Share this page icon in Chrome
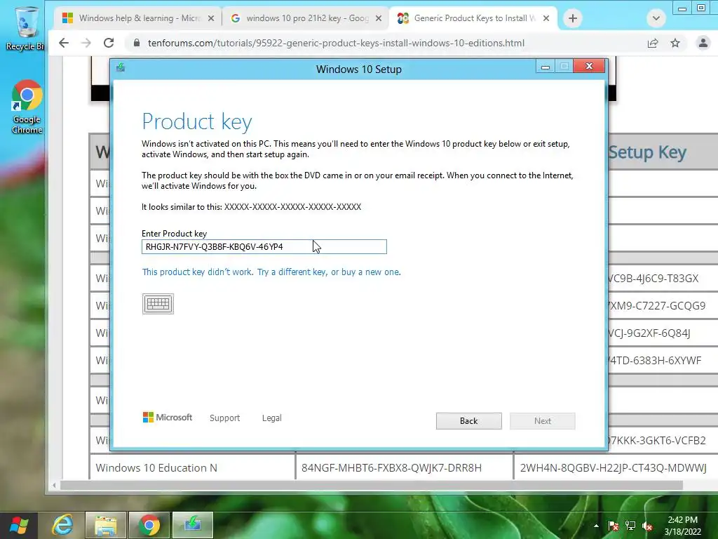This screenshot has height=539, width=718. 653,43
